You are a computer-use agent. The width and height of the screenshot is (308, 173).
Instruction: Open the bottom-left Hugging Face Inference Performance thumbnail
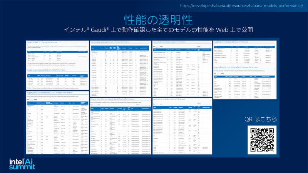coord(57,123)
